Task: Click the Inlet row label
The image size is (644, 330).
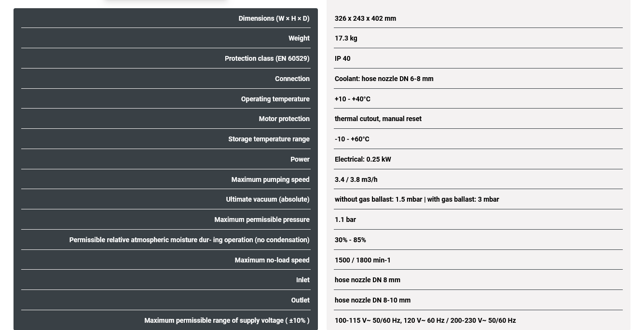Action: 302,280
